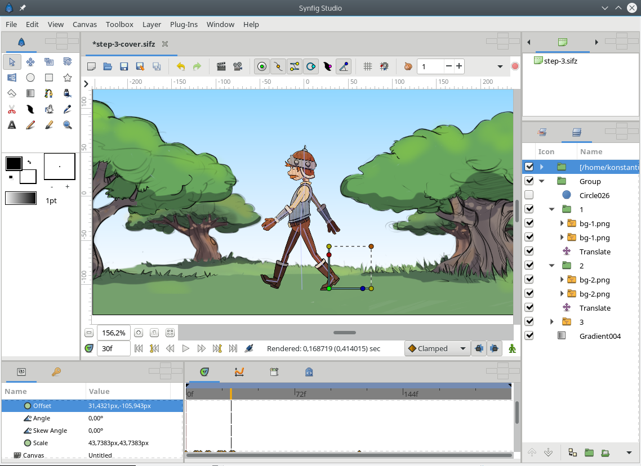Image resolution: width=641 pixels, height=466 pixels.
Task: Click the black outline color swatch
Action: click(x=13, y=163)
